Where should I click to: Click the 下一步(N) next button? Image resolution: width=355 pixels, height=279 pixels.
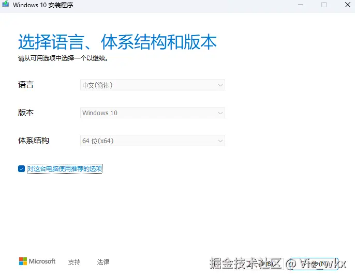click(314, 263)
